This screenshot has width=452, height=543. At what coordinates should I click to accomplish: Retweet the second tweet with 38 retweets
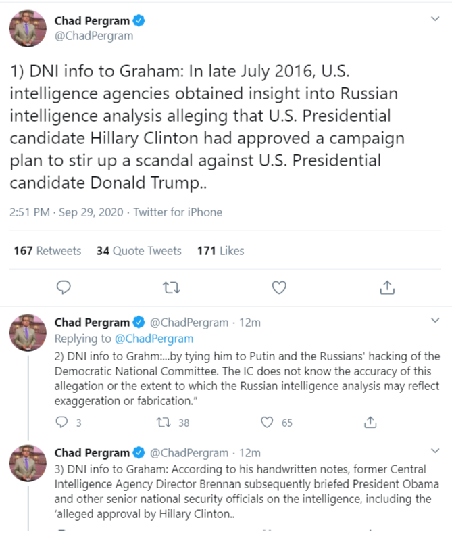pos(163,422)
